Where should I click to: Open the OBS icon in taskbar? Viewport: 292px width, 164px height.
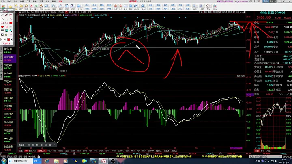[x=113, y=161]
